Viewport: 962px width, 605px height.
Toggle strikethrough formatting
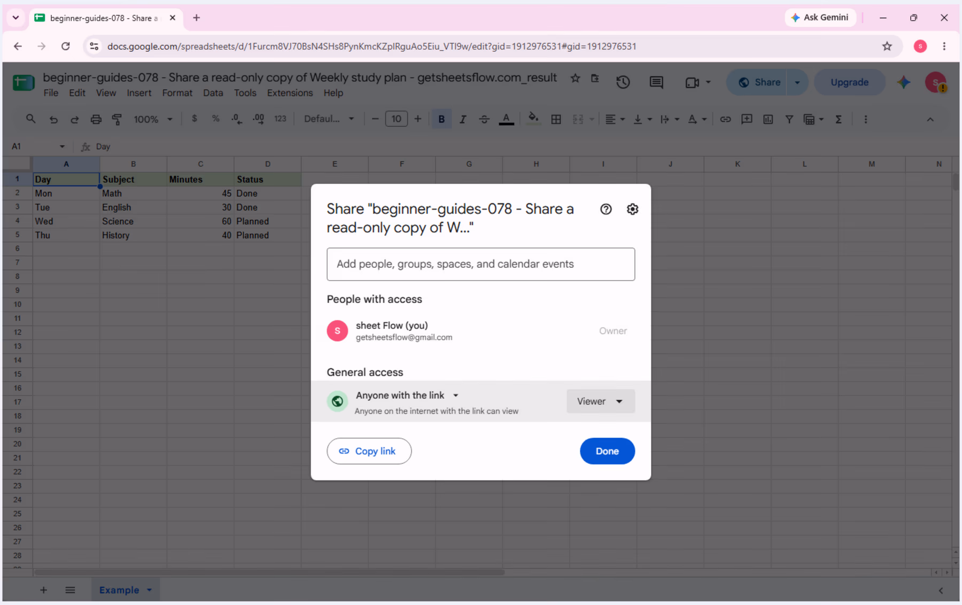(x=484, y=119)
